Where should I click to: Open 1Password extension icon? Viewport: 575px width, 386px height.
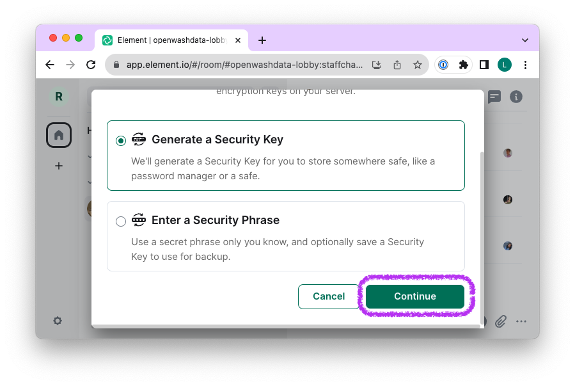[443, 65]
